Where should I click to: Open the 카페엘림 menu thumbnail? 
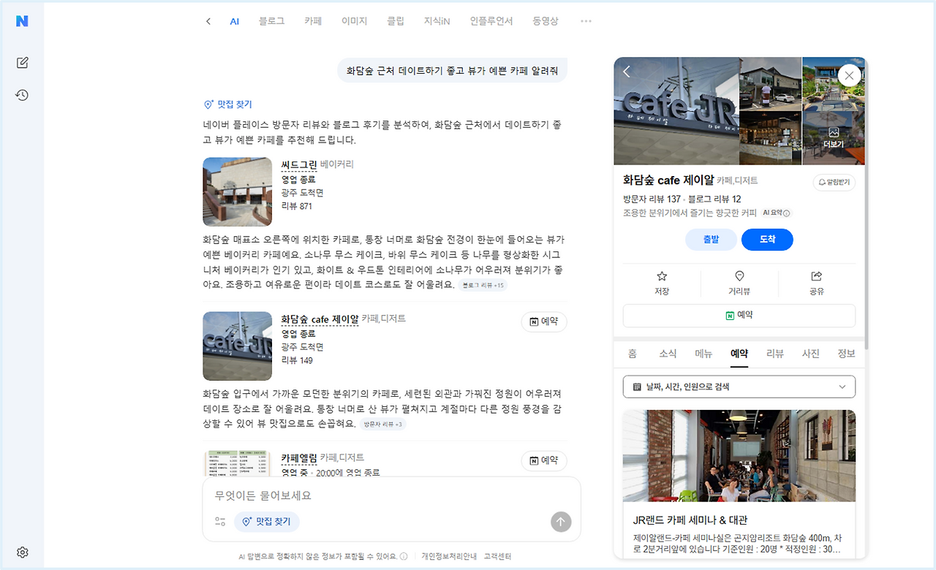coord(237,463)
